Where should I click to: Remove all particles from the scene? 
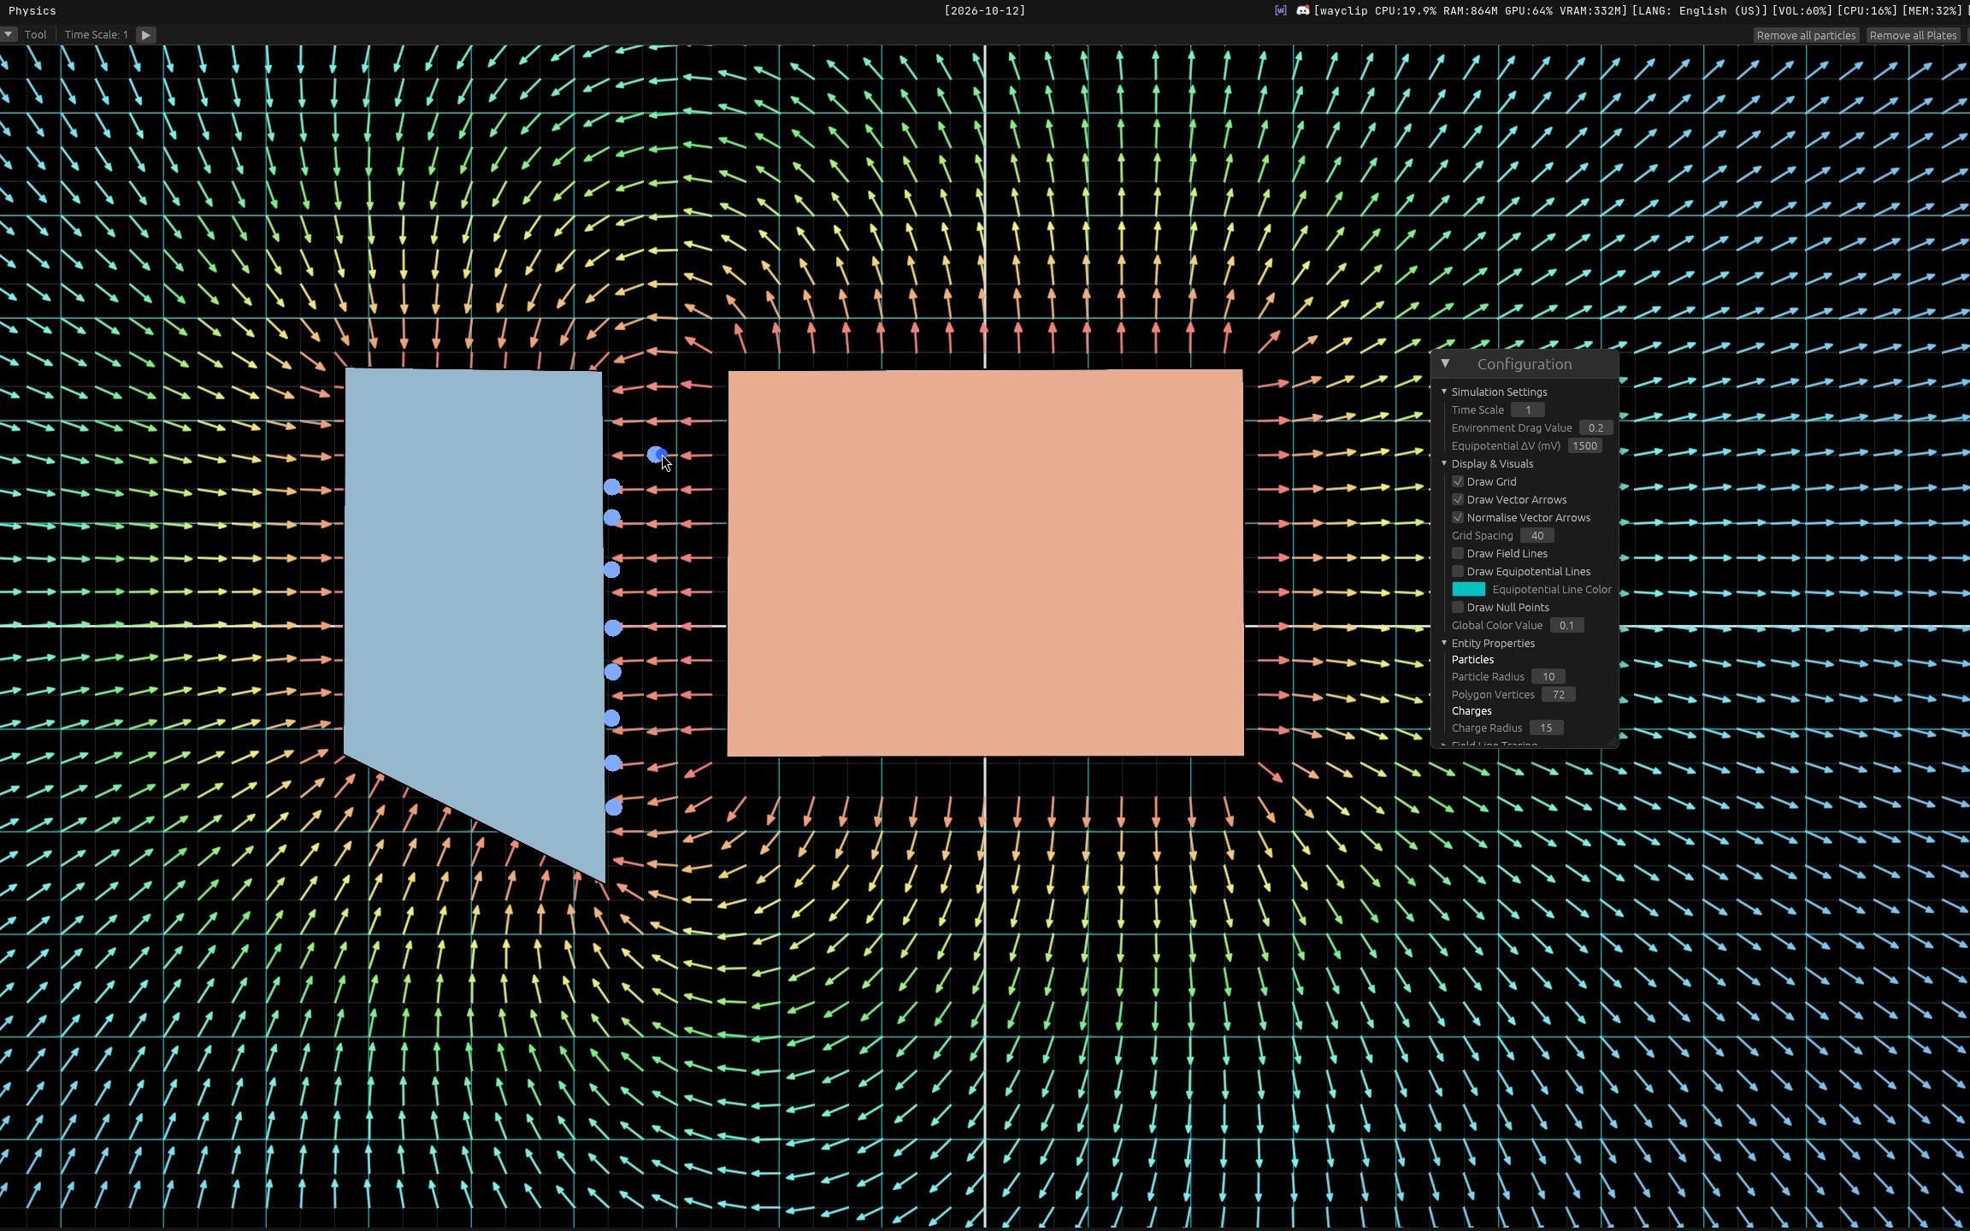(x=1806, y=35)
